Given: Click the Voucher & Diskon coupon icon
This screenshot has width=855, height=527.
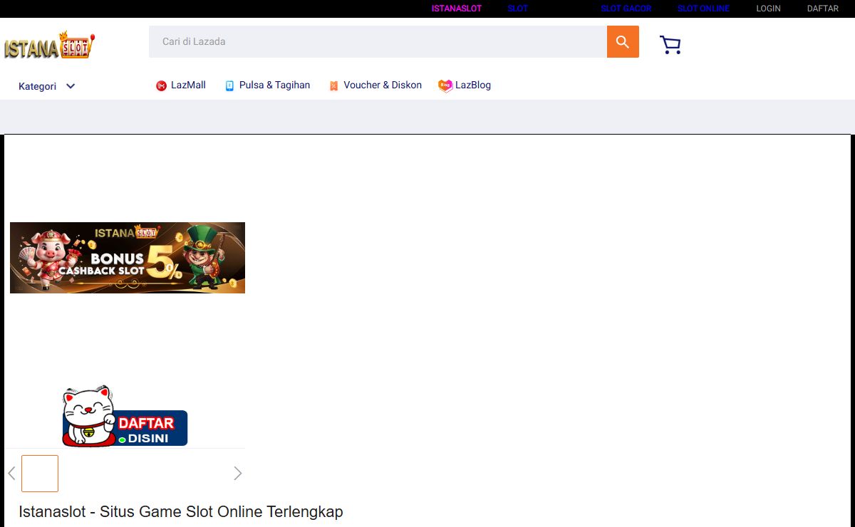Looking at the screenshot, I should pos(333,86).
